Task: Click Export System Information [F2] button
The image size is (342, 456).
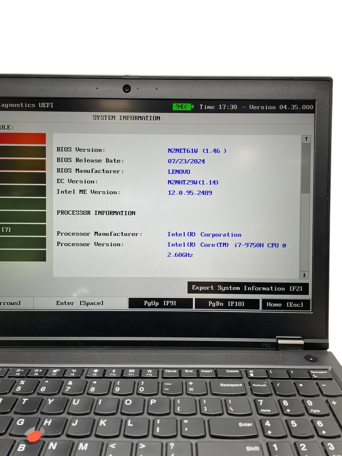Action: (248, 288)
